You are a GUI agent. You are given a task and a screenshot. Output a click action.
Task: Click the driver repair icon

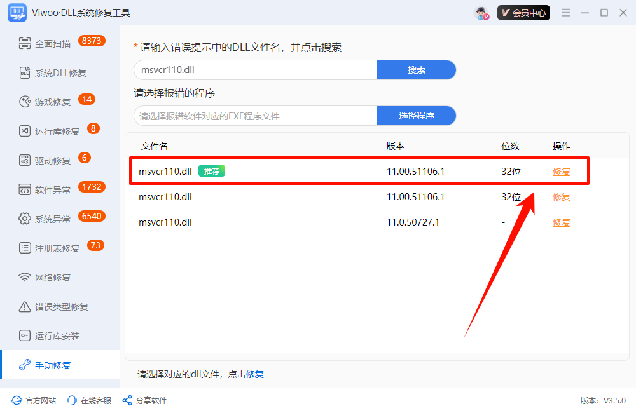coord(25,161)
